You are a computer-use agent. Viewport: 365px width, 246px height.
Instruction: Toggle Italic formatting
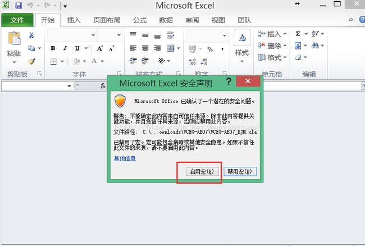click(65, 48)
